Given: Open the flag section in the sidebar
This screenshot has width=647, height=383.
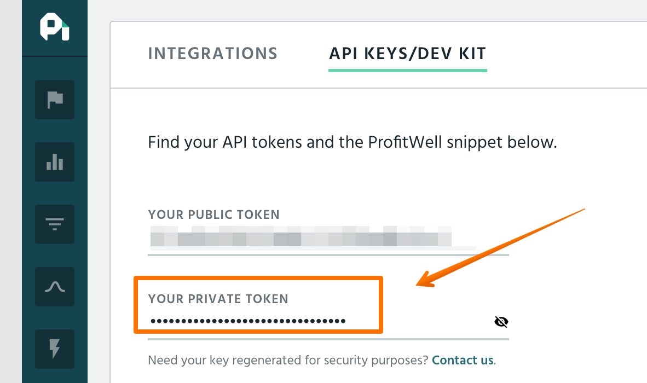Looking at the screenshot, I should point(55,100).
